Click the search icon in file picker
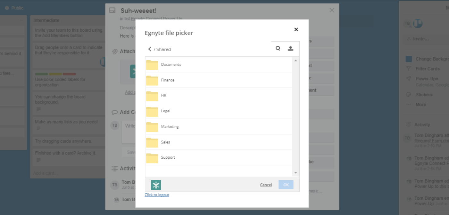This screenshot has height=215, width=449. point(278,49)
